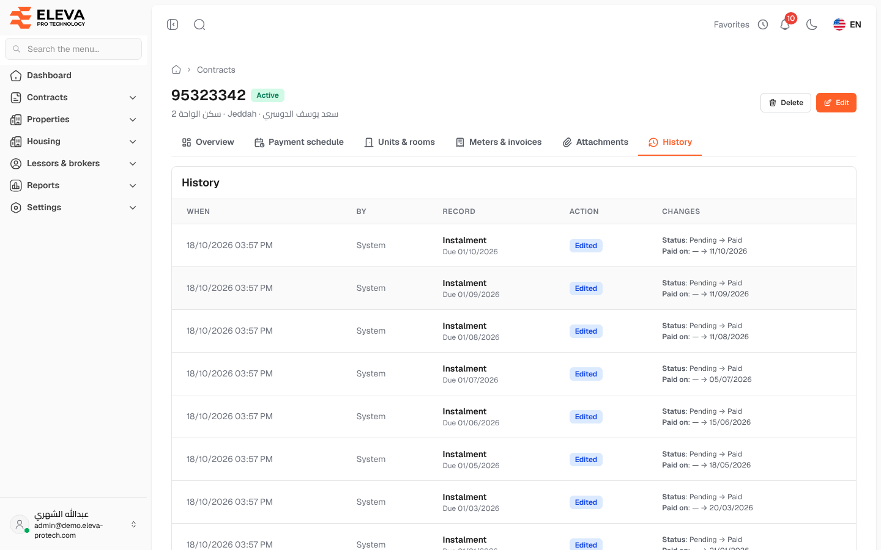Collapse the sidebar panel icon

[x=173, y=24]
